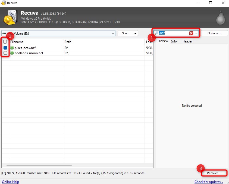Open the New Volume (E:) drive dropdown
This screenshot has height=184, width=229.
(x=58, y=33)
